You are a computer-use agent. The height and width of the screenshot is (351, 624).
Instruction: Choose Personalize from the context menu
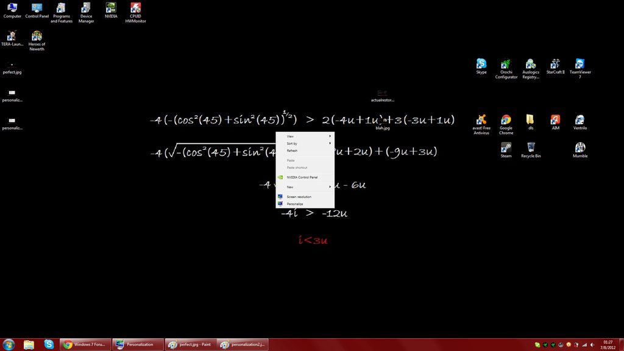pos(305,204)
